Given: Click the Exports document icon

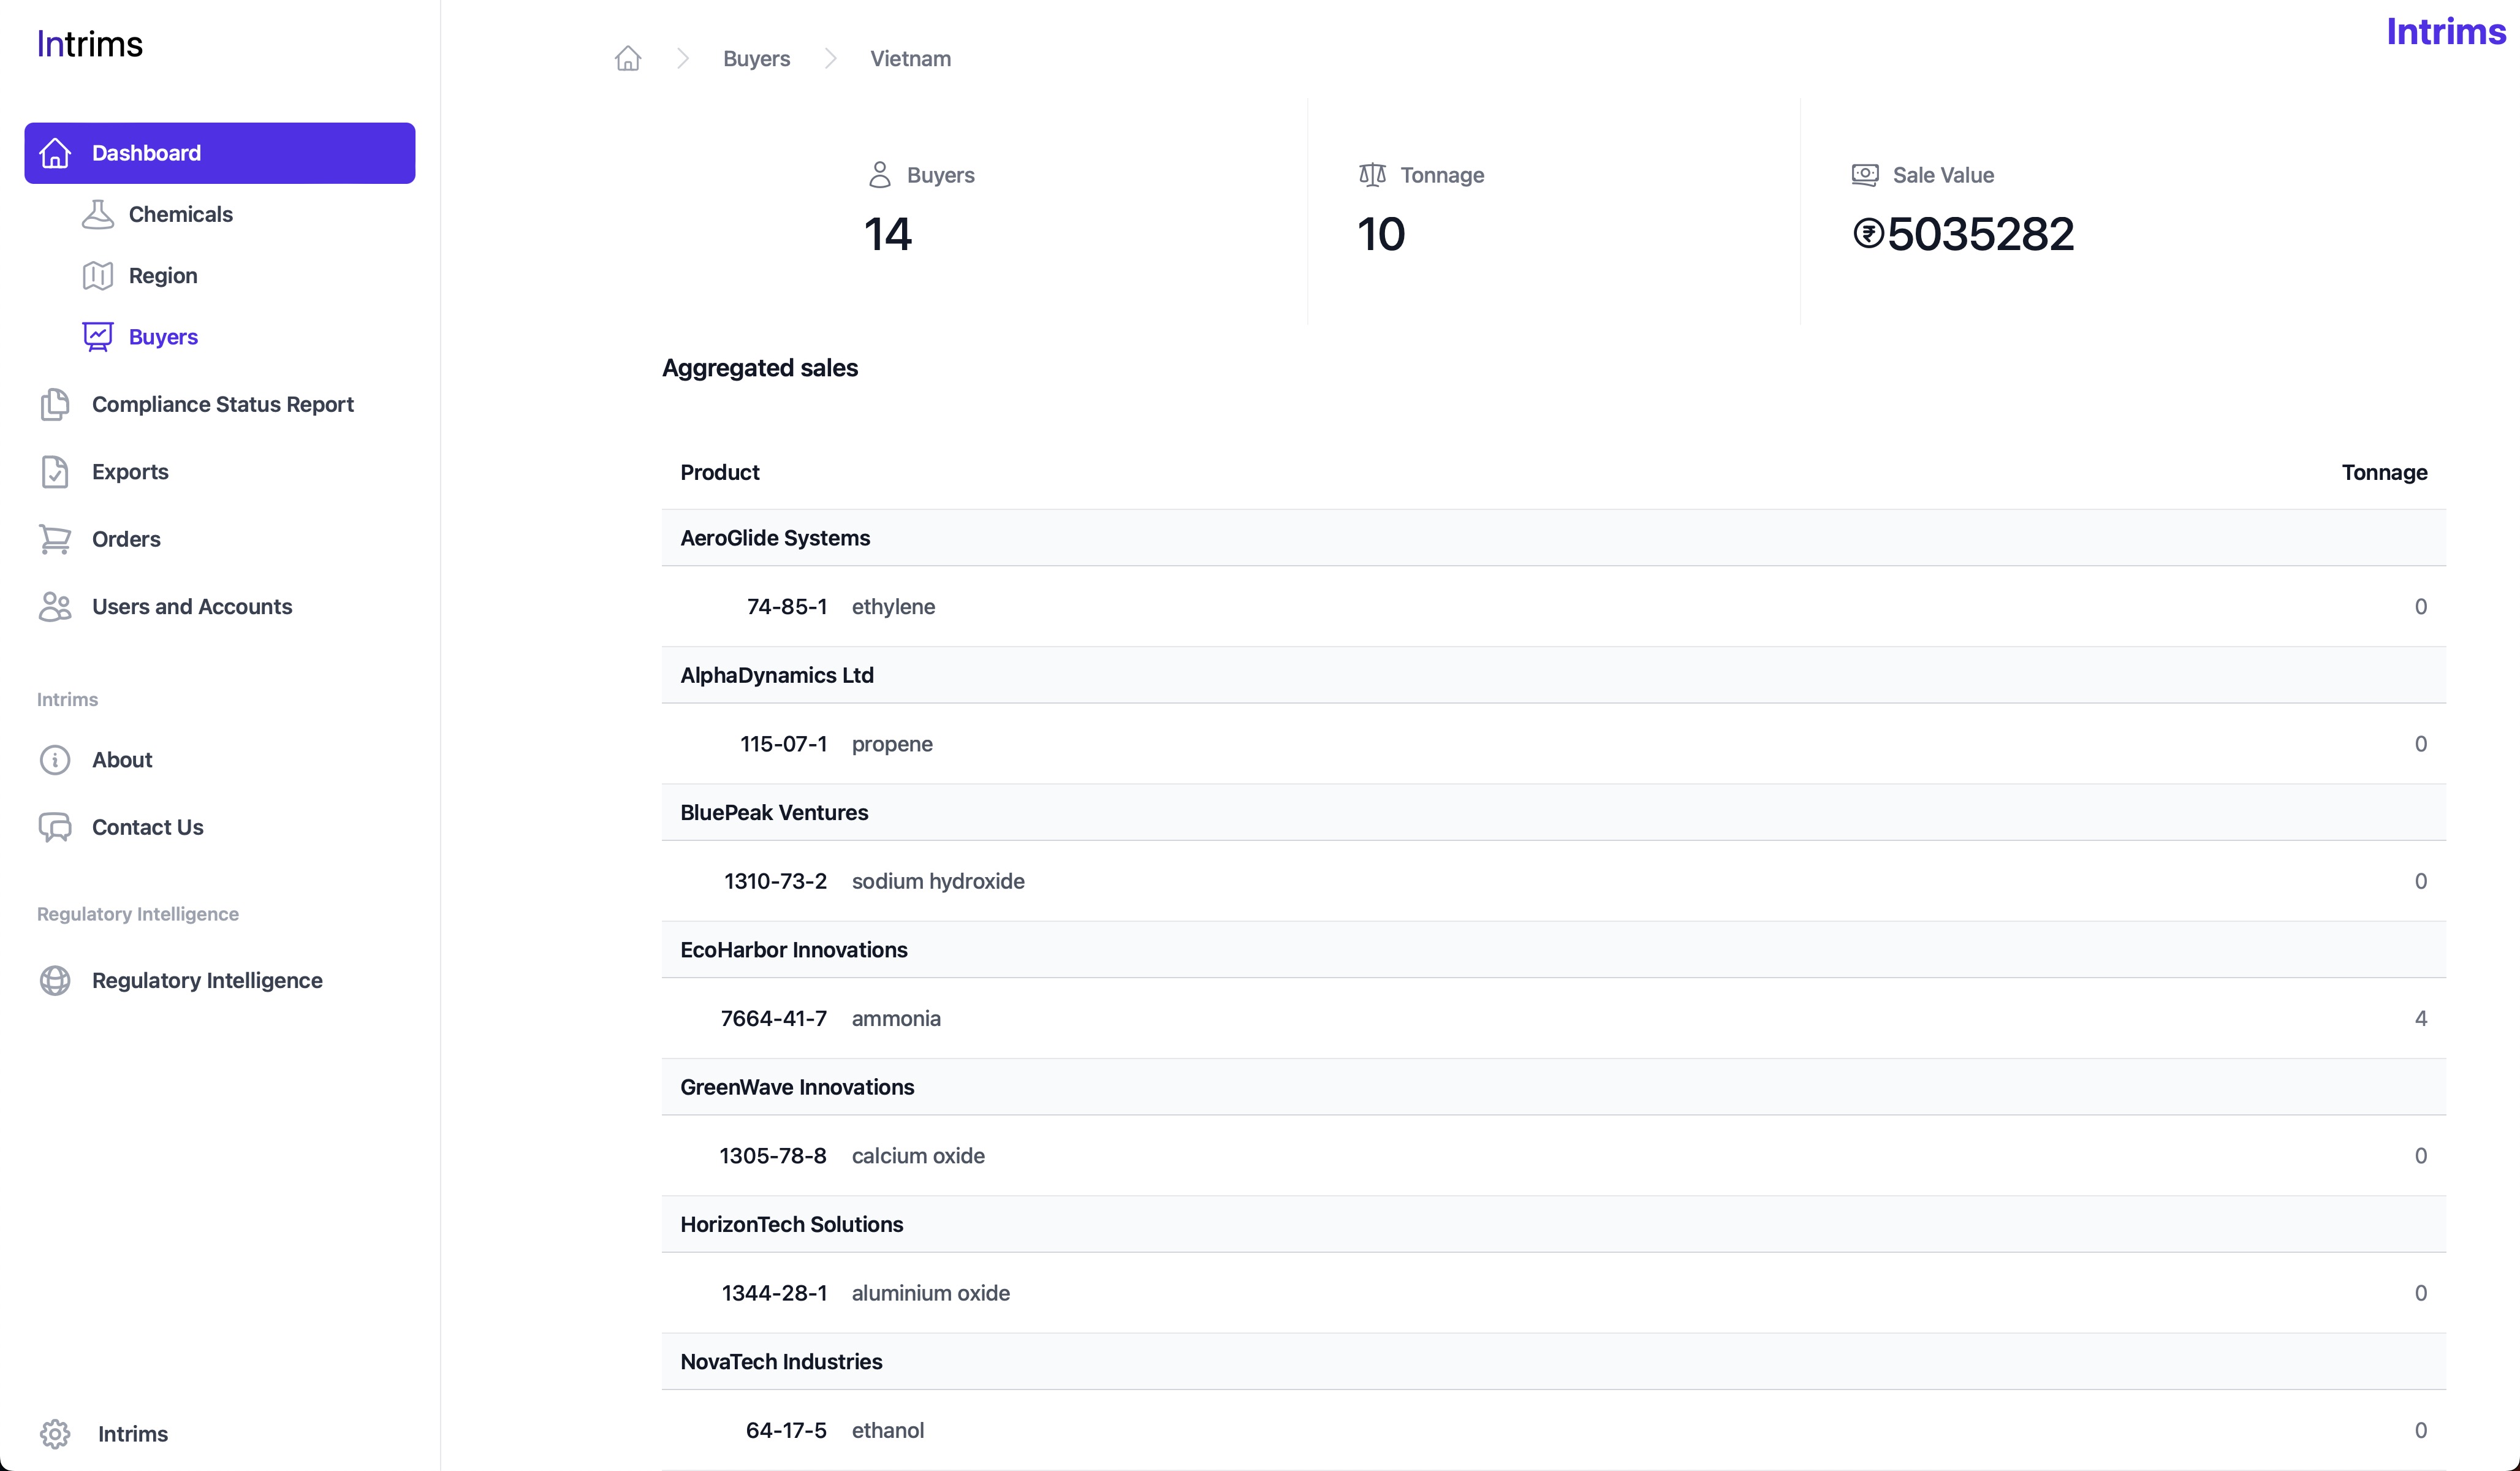Looking at the screenshot, I should pos(55,472).
